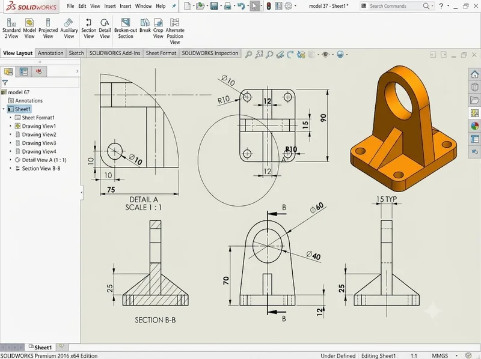Click the Undo icon
The height and width of the screenshot is (359, 481).
241,6
